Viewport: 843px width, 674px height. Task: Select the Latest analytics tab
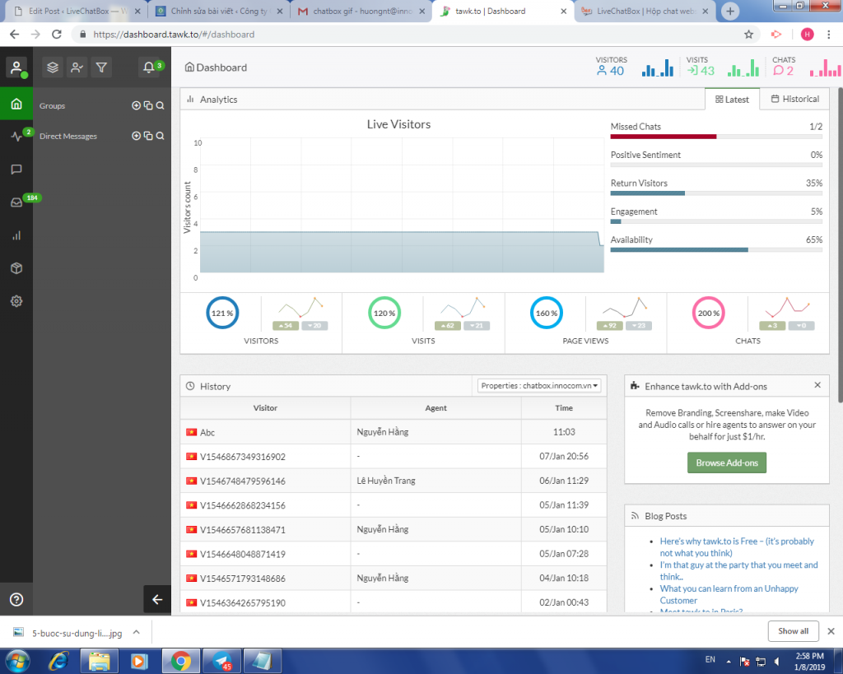coord(732,100)
